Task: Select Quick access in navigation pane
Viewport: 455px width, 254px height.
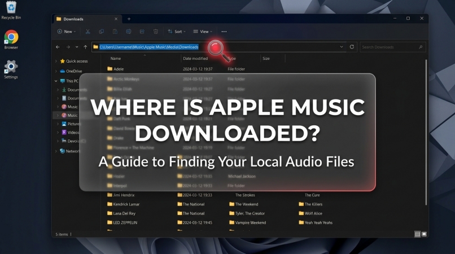Action: pyautogui.click(x=74, y=61)
